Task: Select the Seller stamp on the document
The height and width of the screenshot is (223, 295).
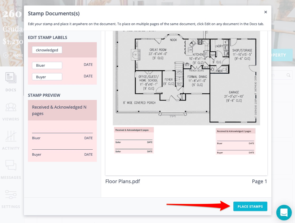Action: 134,140
